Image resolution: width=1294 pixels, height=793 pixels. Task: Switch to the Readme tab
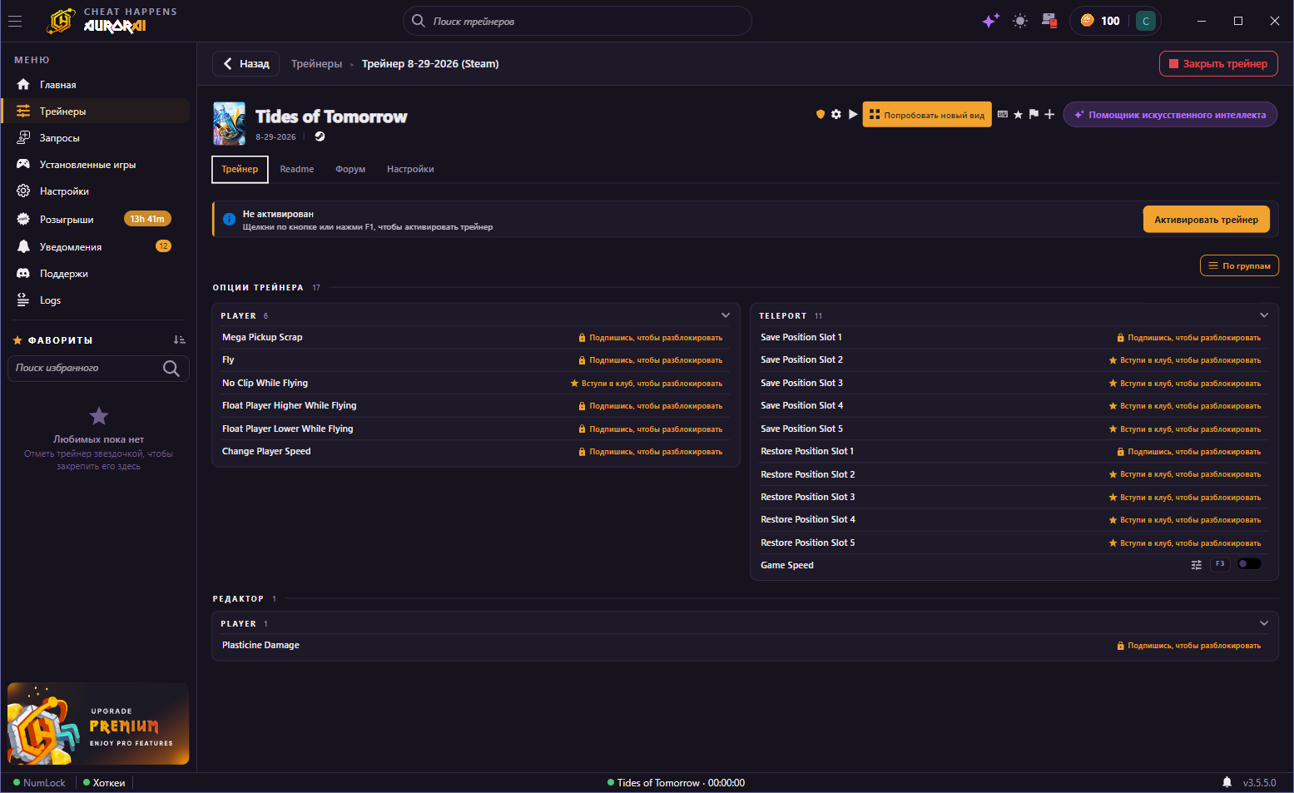[x=297, y=169]
